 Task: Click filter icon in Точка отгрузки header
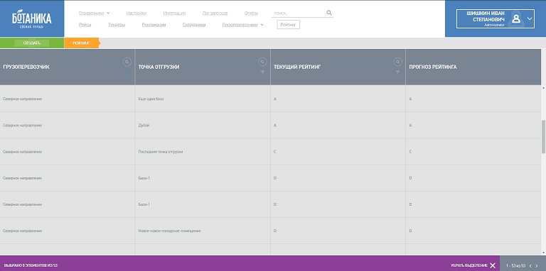pos(262,72)
